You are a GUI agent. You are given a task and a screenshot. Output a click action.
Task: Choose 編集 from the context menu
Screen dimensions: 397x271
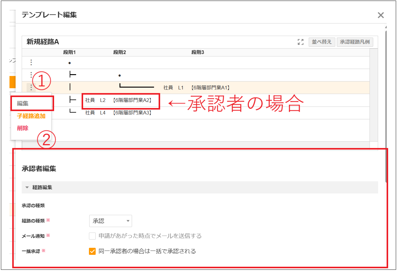point(23,103)
